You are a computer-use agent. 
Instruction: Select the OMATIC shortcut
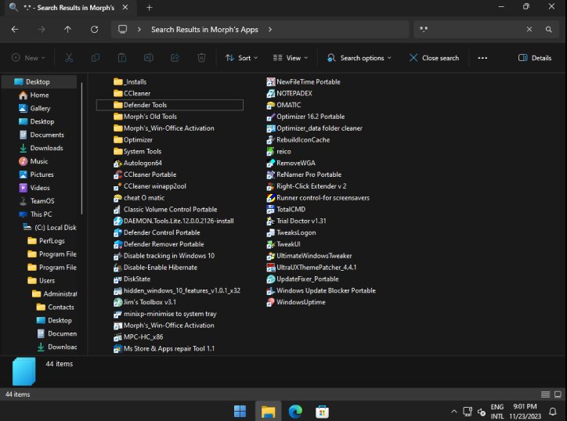(x=283, y=105)
